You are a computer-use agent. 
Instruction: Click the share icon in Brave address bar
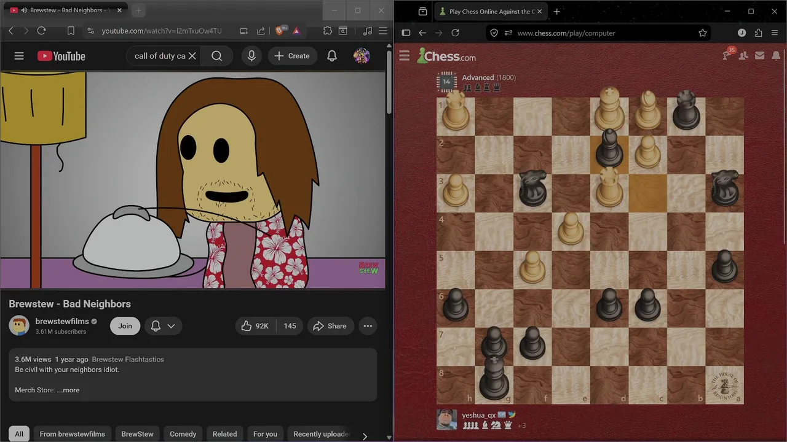pos(261,31)
